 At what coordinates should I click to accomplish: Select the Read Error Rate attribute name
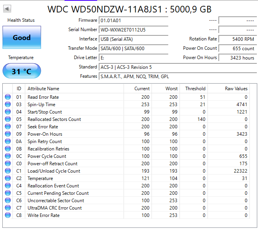(43, 97)
